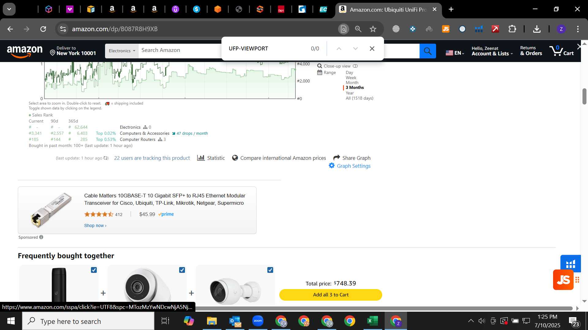This screenshot has height=330, width=588.
Task: Open 22 users are tracking this product
Action: [x=152, y=158]
